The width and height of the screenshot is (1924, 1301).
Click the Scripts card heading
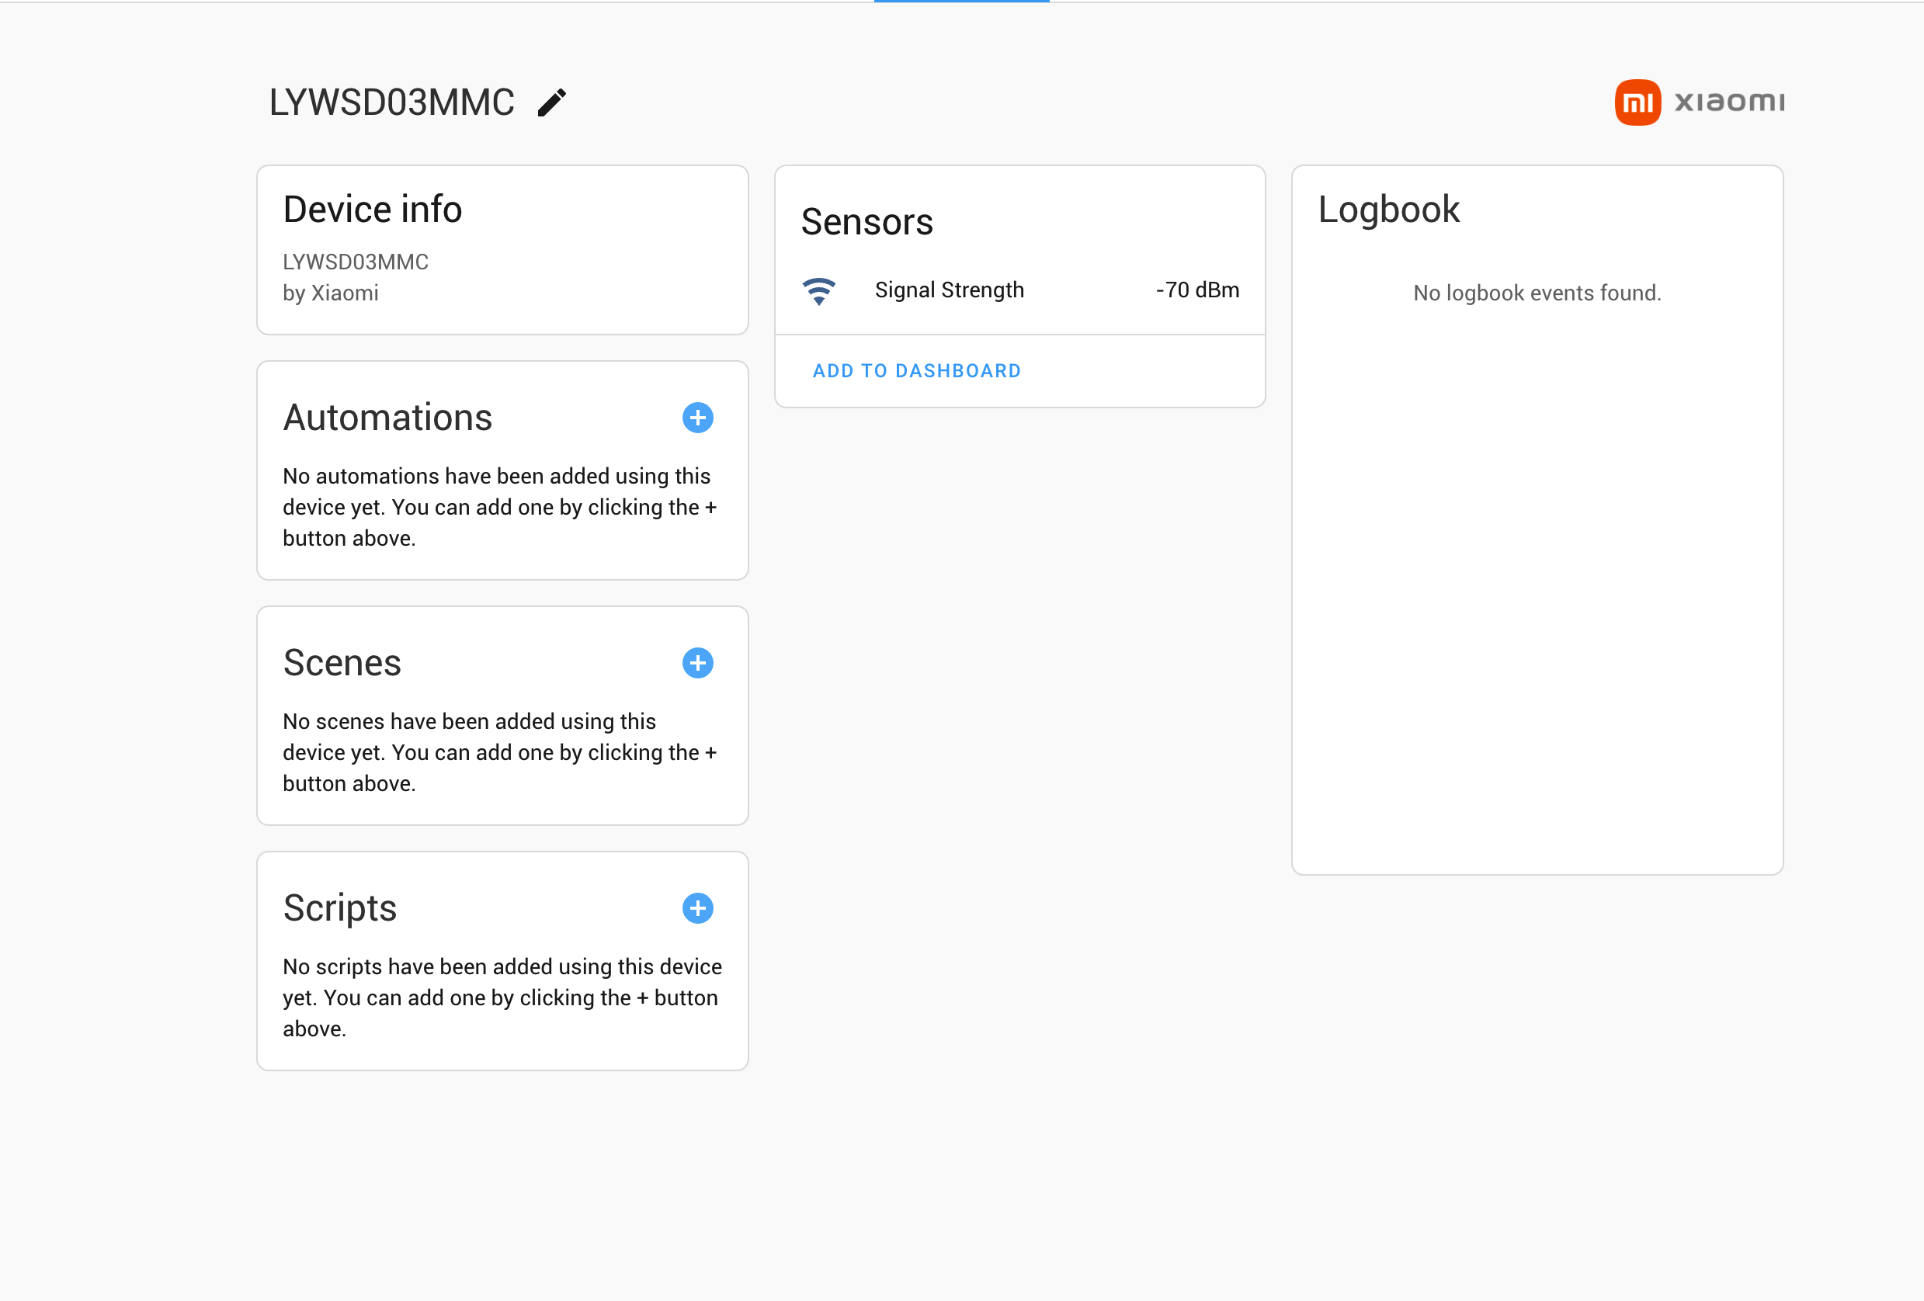[x=340, y=908]
